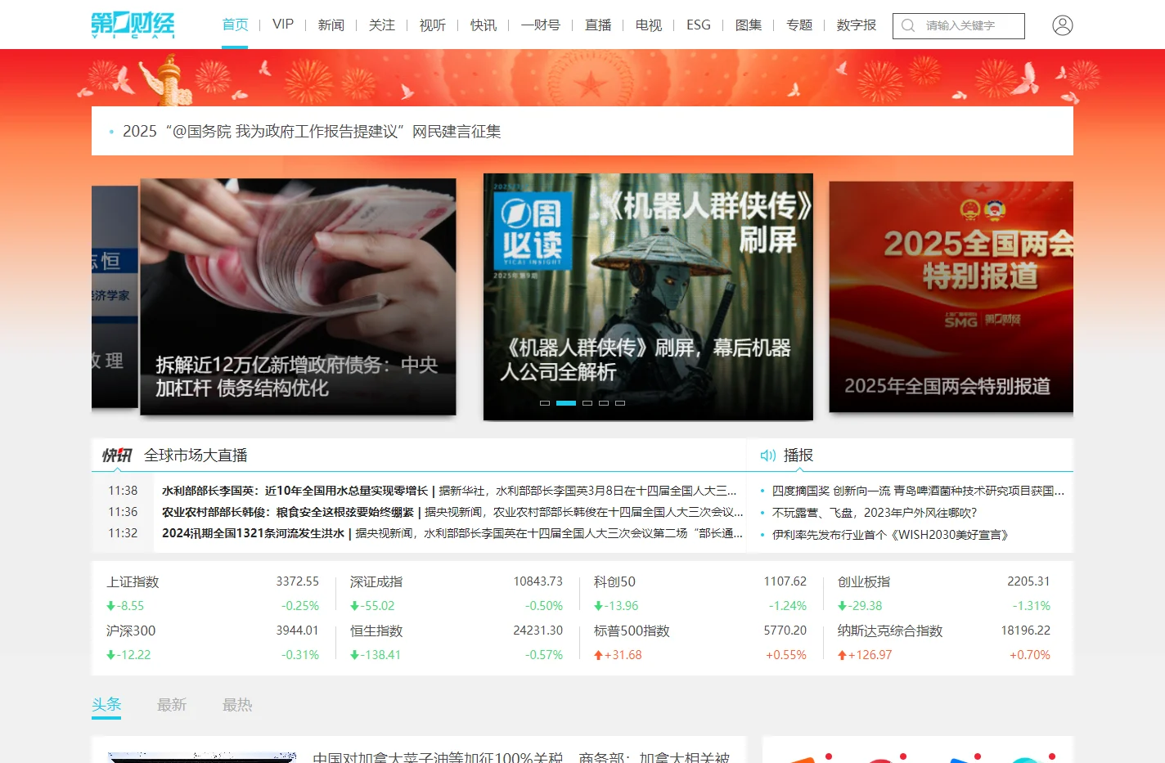Switch to the 头条 tab
Image resolution: width=1165 pixels, height=763 pixels.
pyautogui.click(x=106, y=704)
